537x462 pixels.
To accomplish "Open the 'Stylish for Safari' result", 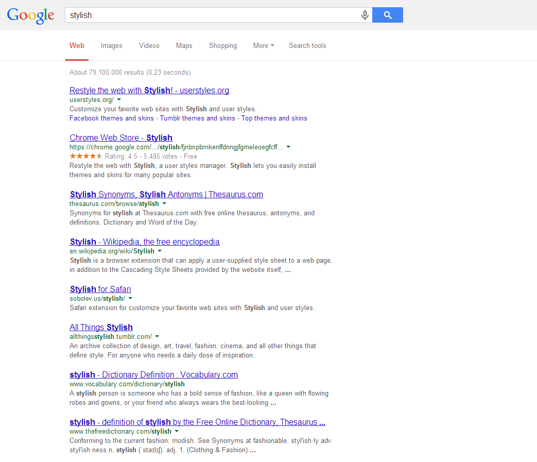I will pyautogui.click(x=100, y=289).
